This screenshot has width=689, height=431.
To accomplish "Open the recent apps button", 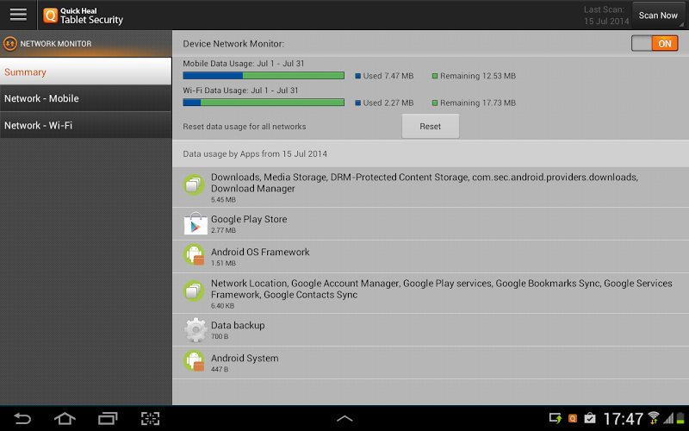I will click(108, 418).
